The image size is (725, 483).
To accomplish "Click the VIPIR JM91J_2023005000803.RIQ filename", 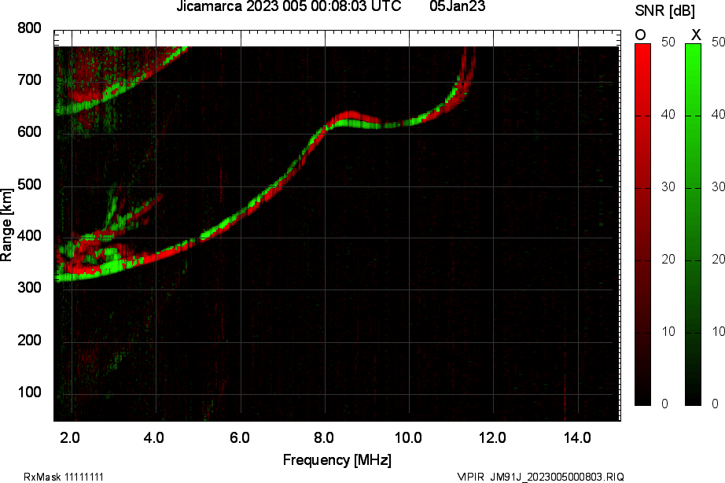I will tap(540, 477).
